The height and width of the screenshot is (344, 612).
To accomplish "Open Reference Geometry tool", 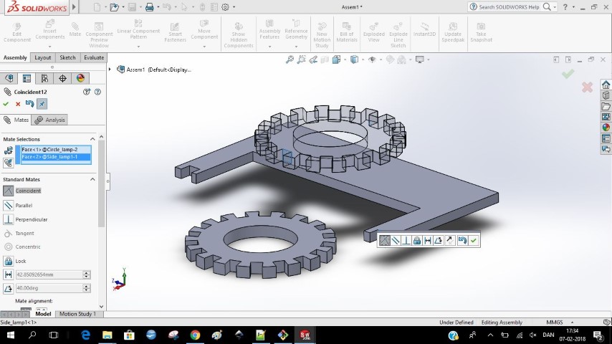I will point(296,29).
